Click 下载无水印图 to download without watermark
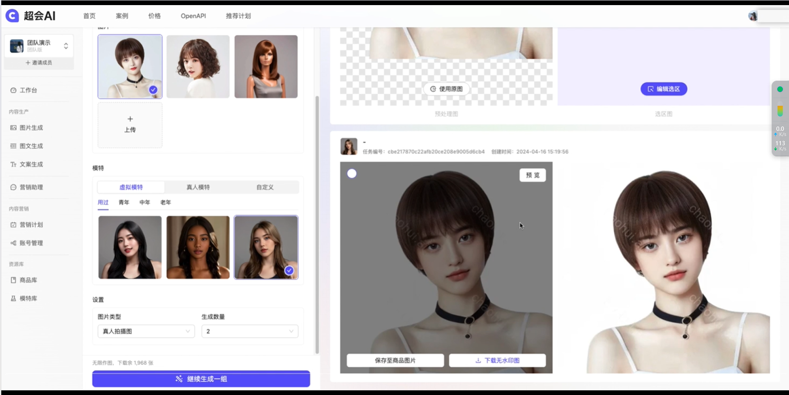 tap(497, 360)
